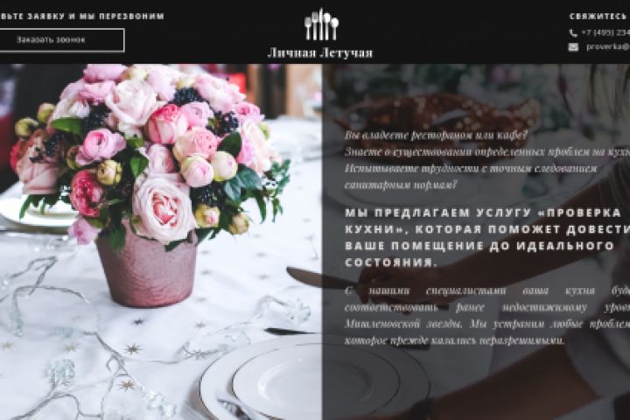Click the заявку и мы перезвоним heading
The image size is (630, 420).
(x=82, y=17)
